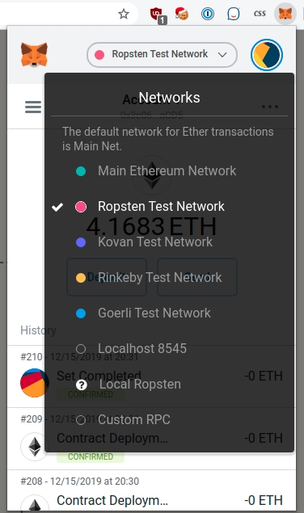The height and width of the screenshot is (513, 304).
Task: Open the uBlock Origin extension
Action: click(x=158, y=15)
